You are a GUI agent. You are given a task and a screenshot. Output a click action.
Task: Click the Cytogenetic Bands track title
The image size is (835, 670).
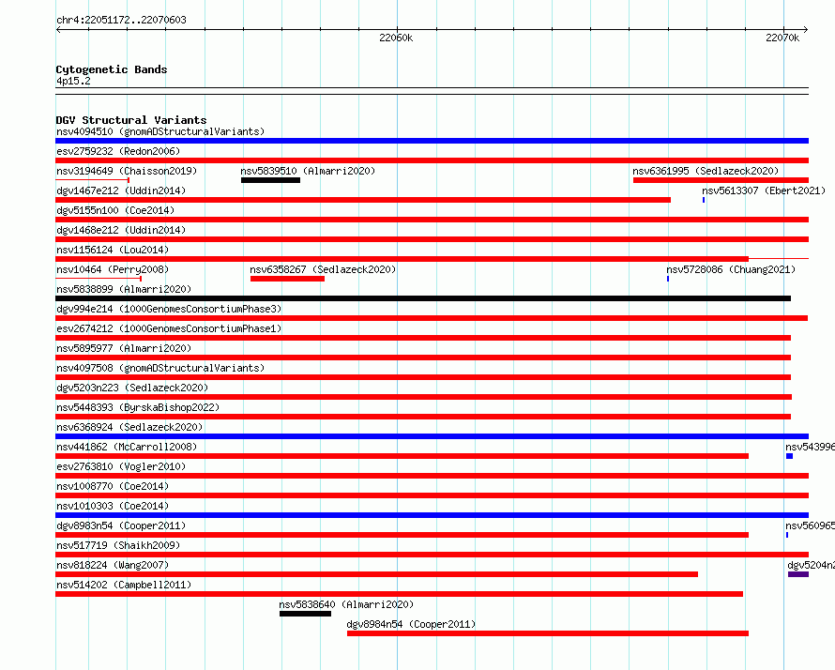point(112,69)
